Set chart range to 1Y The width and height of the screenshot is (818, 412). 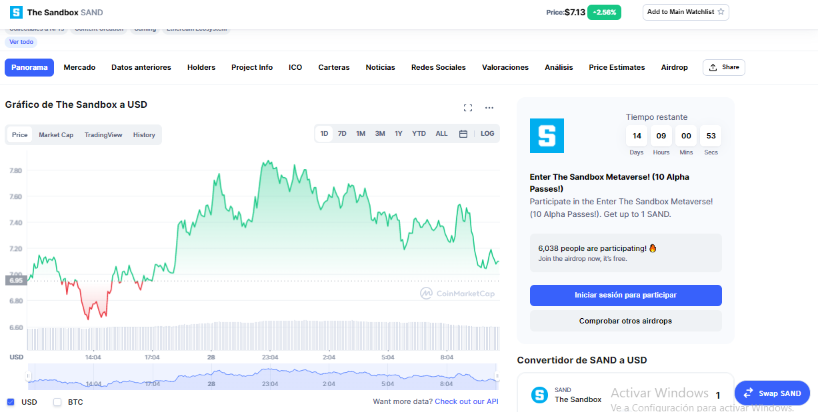(399, 134)
